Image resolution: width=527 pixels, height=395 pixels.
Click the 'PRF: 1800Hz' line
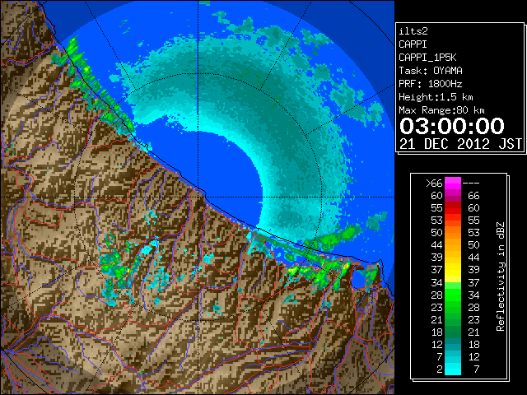click(x=430, y=84)
